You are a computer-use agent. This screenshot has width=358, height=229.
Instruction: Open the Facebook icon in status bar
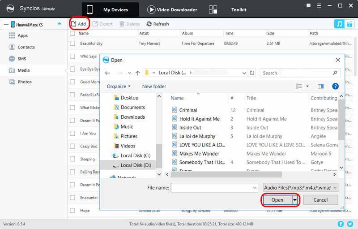coord(341,224)
